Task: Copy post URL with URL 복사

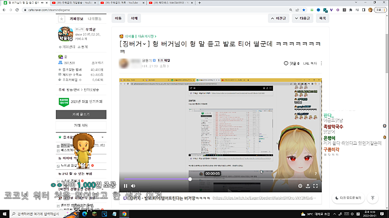Action: tap(310, 64)
